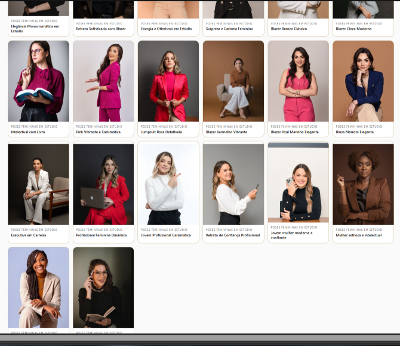Select the 'Pink Vibrante e Carismática' title text
The width and height of the screenshot is (400, 346).
click(x=99, y=132)
